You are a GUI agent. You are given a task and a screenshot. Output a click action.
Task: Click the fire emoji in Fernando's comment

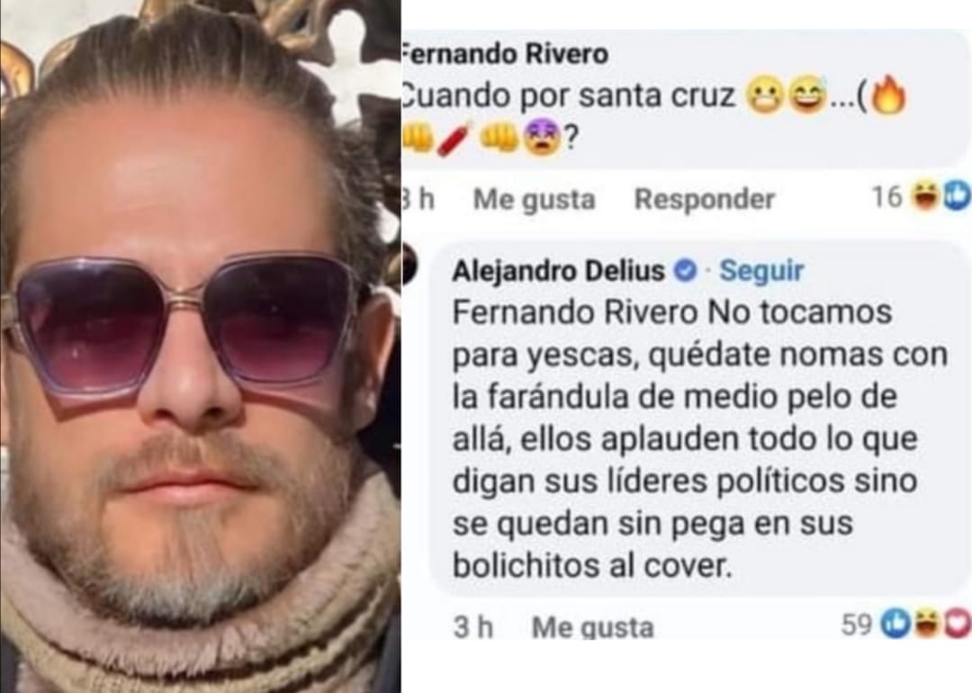pyautogui.click(x=888, y=96)
